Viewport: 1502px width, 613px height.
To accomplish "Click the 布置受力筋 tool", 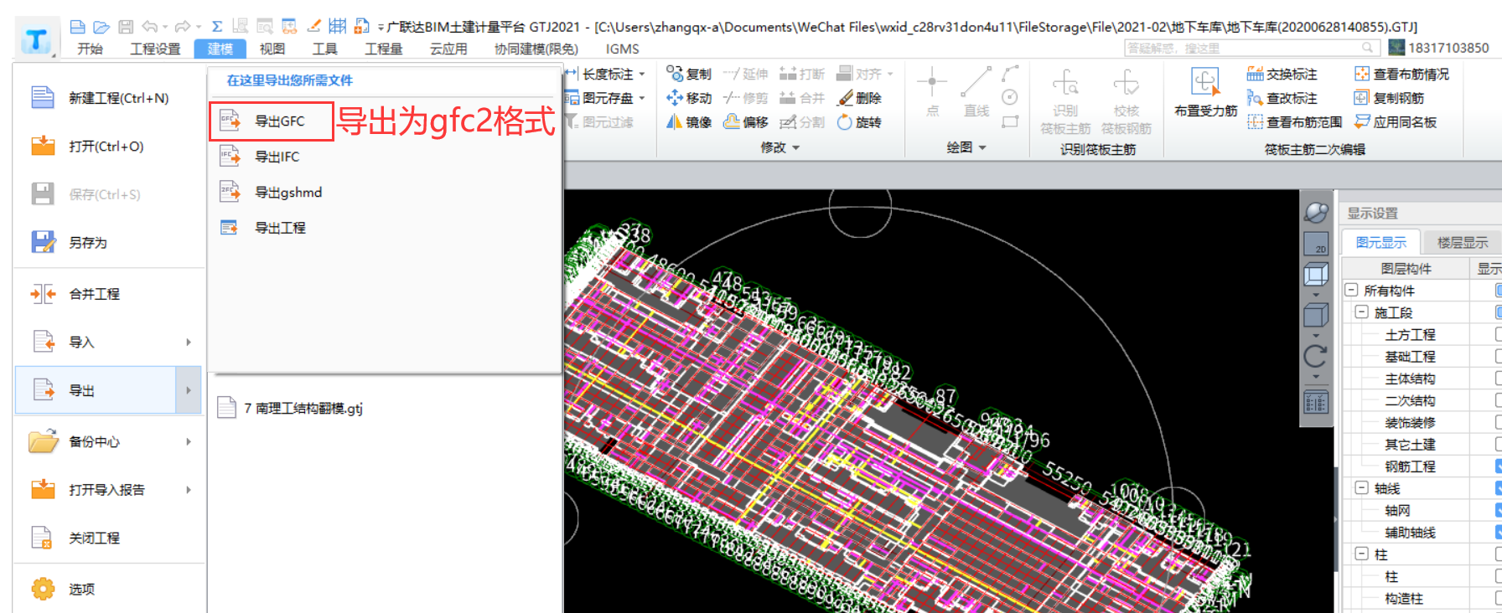I will (x=1205, y=93).
